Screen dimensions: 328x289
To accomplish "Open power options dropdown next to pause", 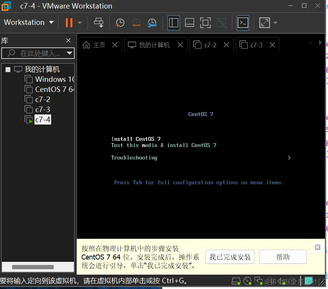I will pos(80,22).
